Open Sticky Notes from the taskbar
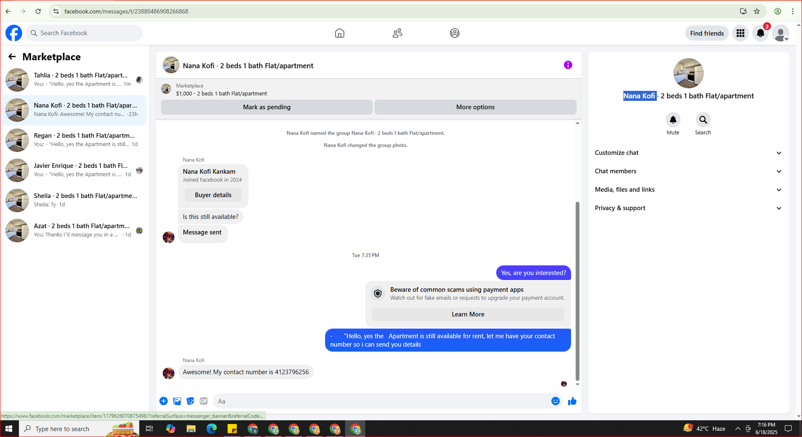This screenshot has width=802, height=437. click(x=232, y=429)
